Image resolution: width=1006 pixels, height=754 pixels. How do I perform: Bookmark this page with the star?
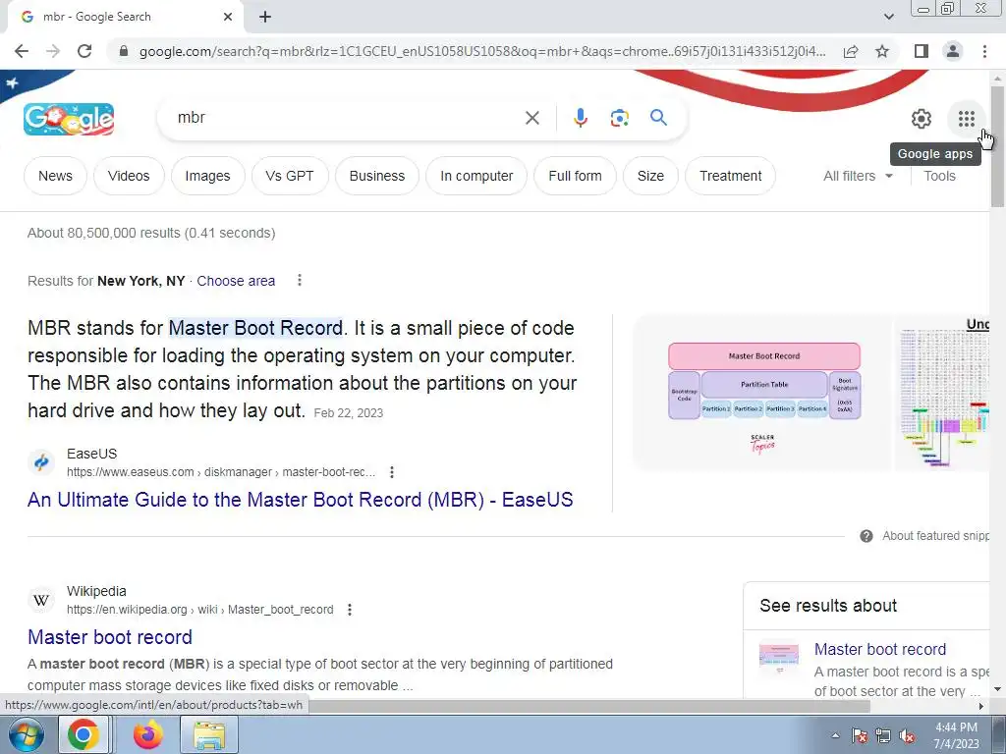point(882,51)
